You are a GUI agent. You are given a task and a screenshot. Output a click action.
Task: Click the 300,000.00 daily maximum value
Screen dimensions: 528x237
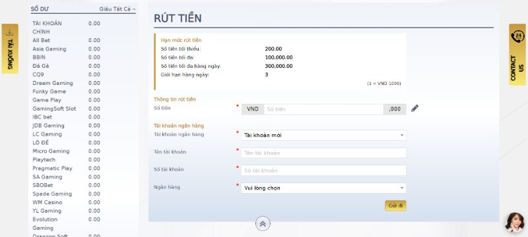tap(279, 66)
